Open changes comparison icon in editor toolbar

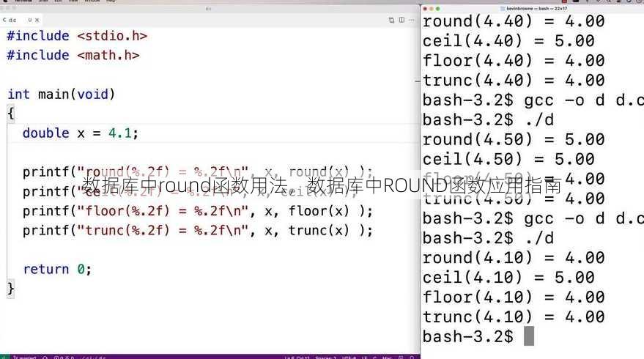click(391, 20)
